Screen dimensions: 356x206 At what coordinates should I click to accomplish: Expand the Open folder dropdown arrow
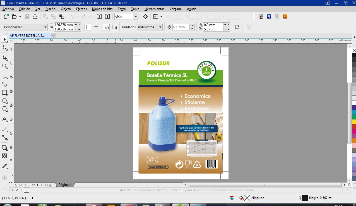(20, 16)
